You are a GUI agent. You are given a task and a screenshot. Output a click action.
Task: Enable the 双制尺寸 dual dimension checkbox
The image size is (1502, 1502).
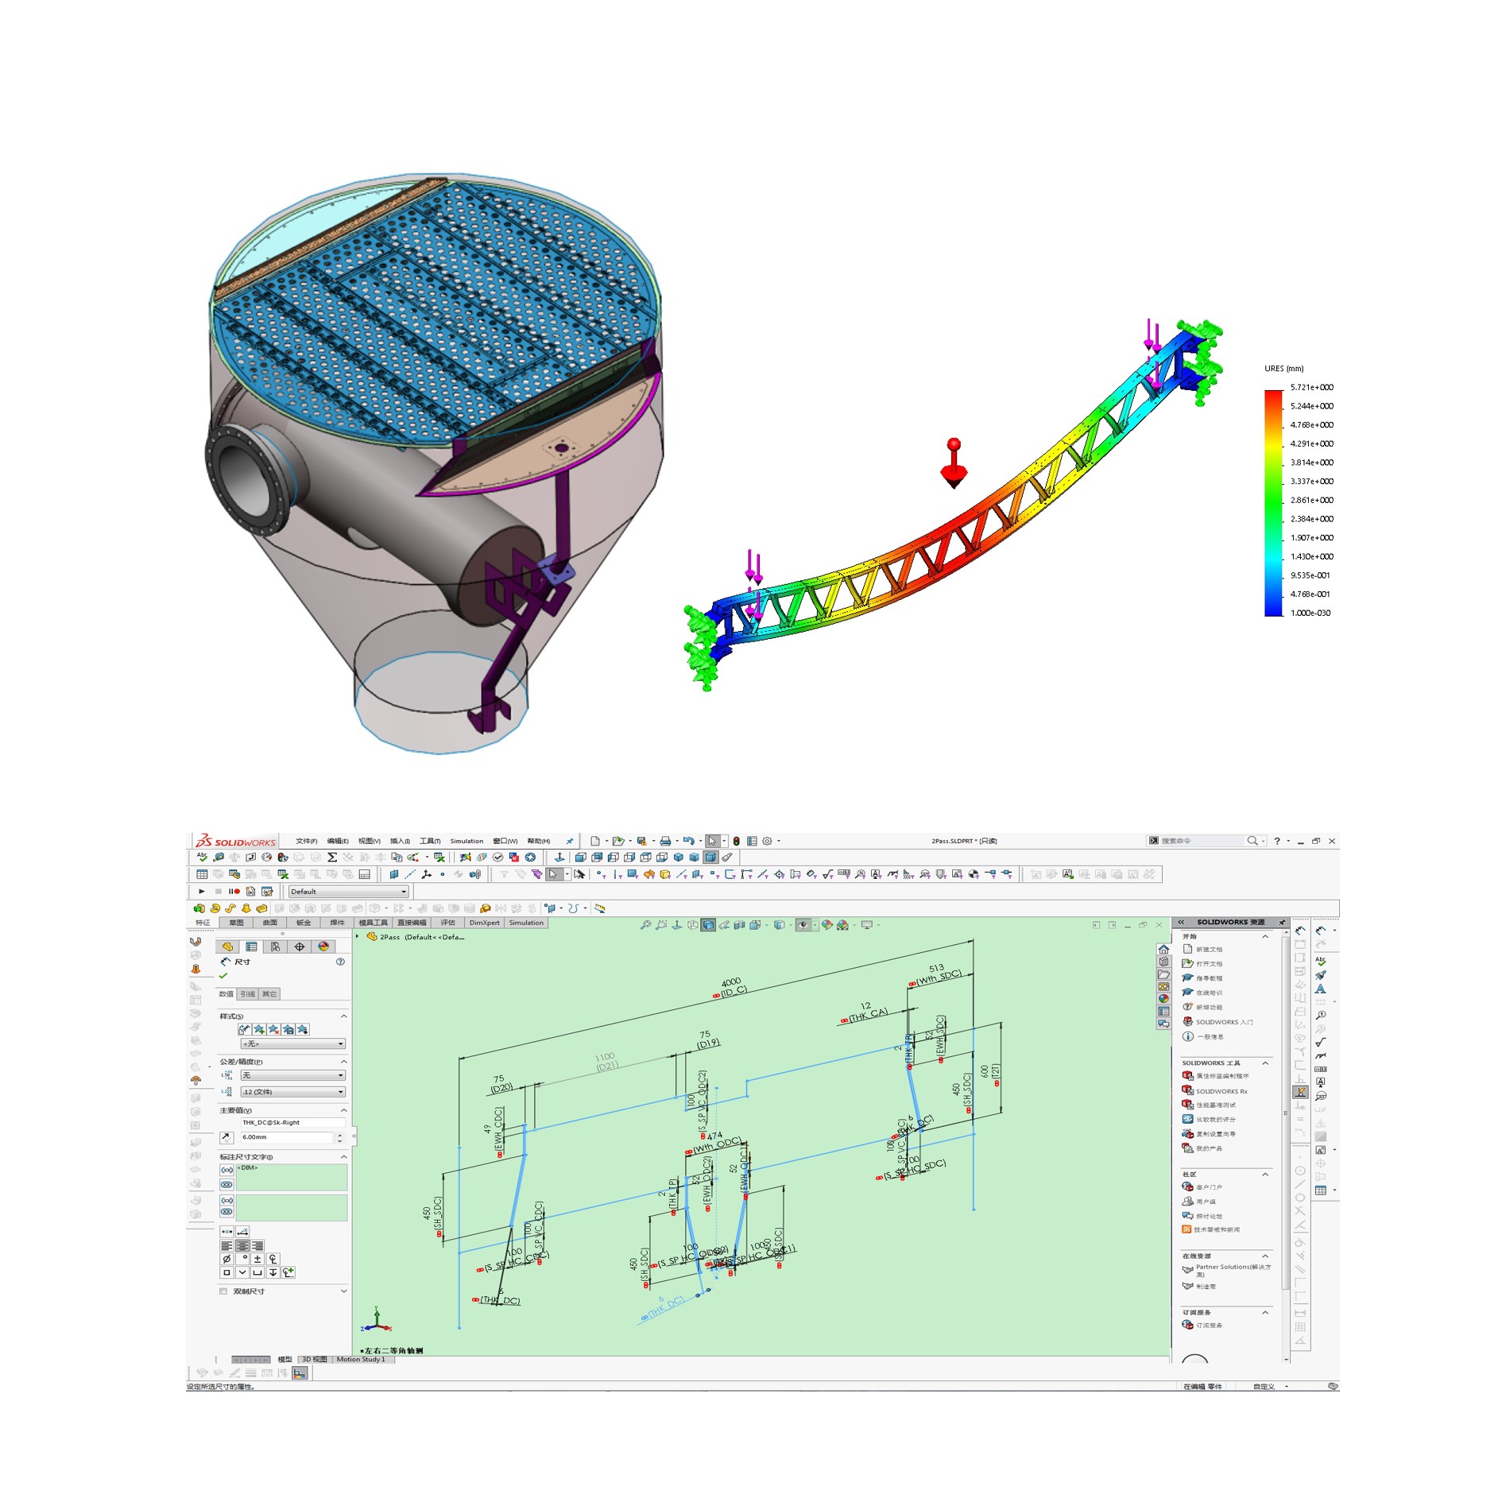[223, 1291]
